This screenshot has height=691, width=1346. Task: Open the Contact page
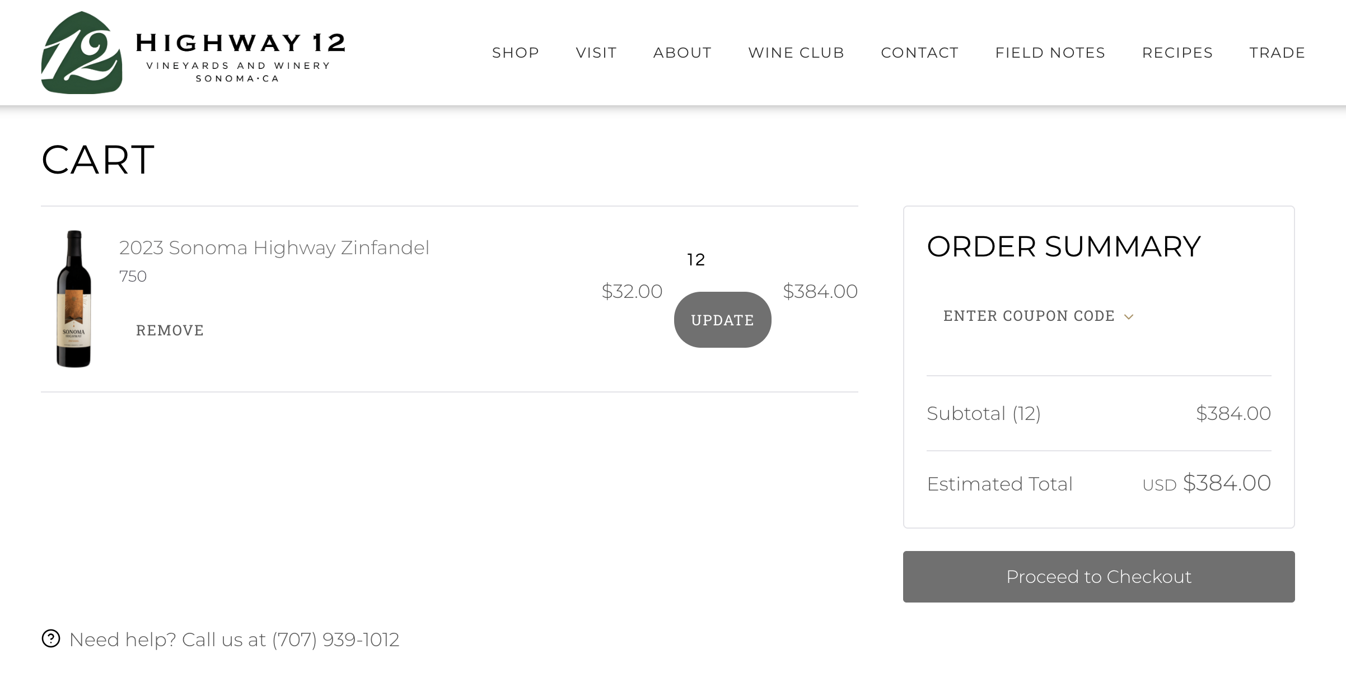[x=919, y=53]
